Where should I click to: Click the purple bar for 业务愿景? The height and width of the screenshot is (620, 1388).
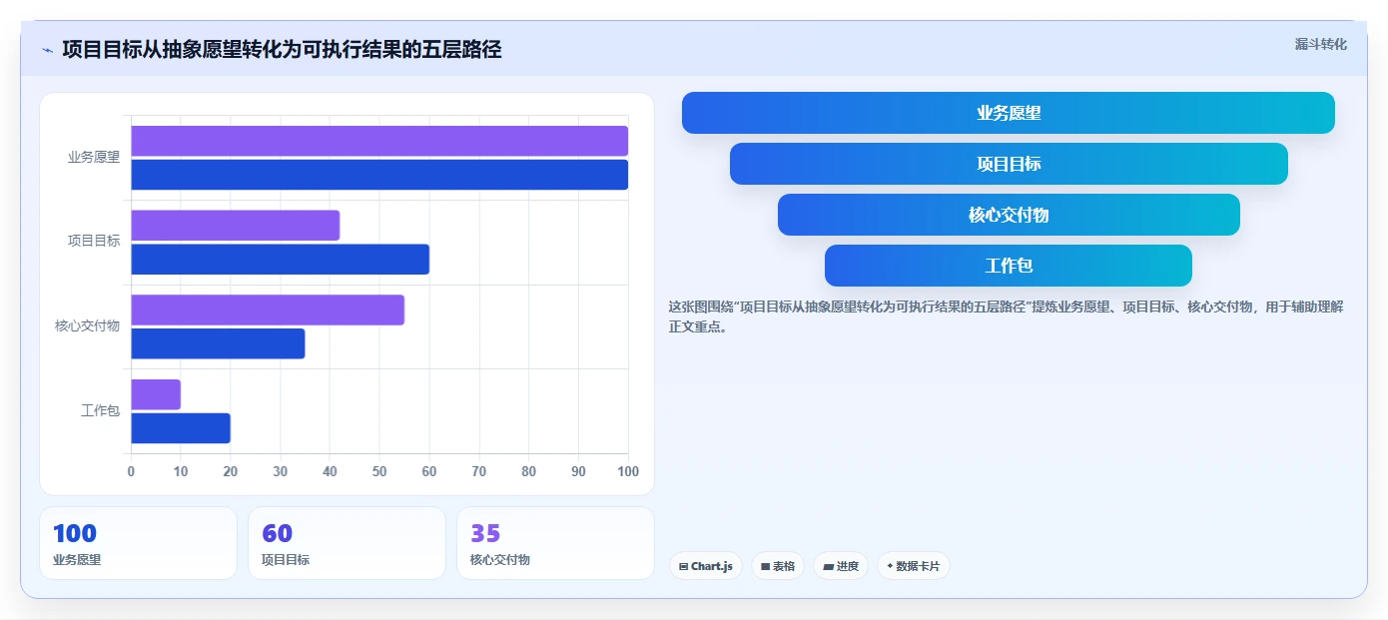point(379,141)
